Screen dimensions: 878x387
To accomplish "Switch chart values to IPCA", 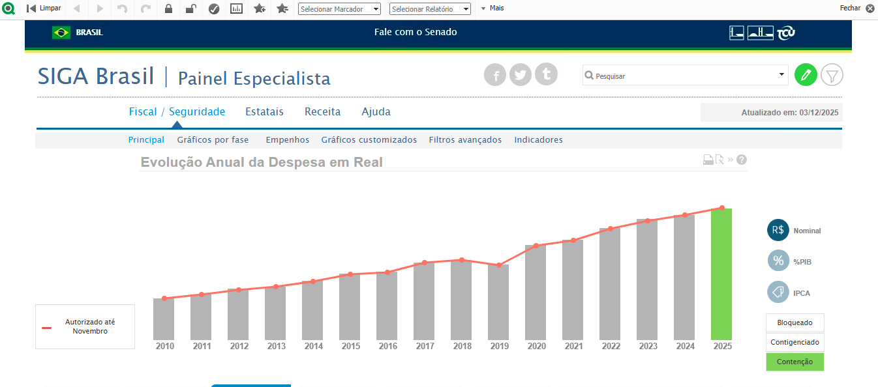I will click(x=778, y=293).
